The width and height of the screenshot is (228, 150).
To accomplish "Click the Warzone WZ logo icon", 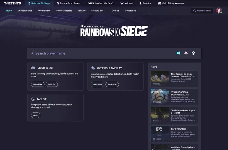I will [x=159, y=3].
